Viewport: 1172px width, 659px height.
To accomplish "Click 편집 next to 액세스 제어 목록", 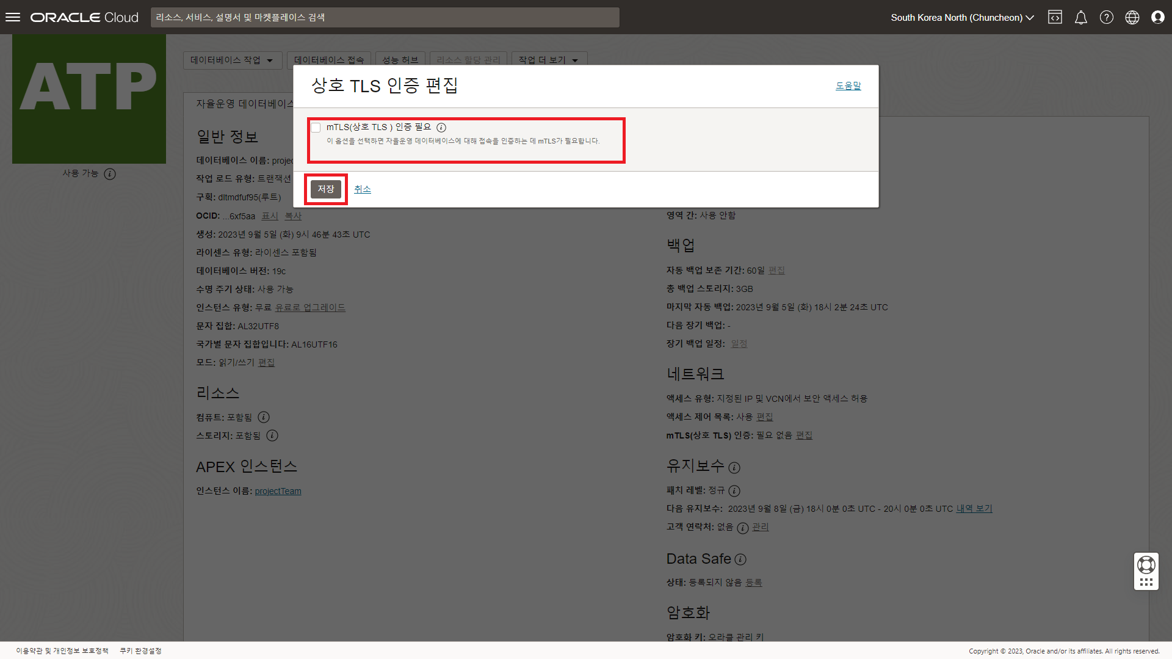I will point(765,417).
